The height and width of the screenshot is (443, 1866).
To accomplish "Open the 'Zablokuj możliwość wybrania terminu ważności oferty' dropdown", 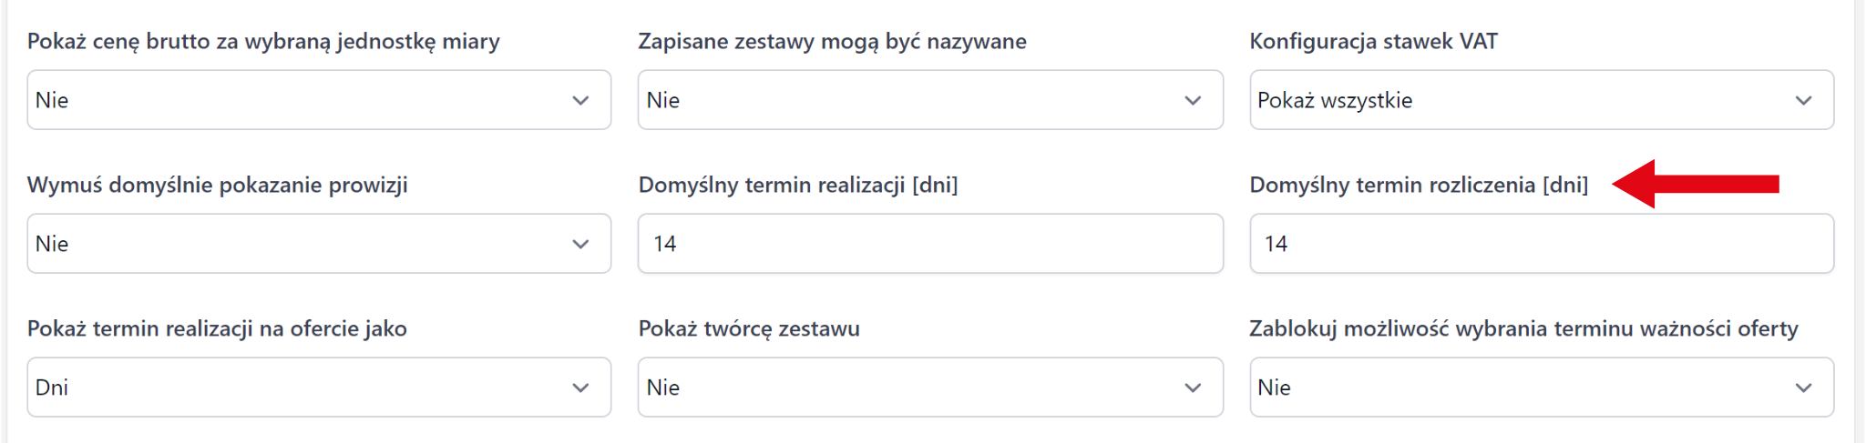I will [1541, 388].
